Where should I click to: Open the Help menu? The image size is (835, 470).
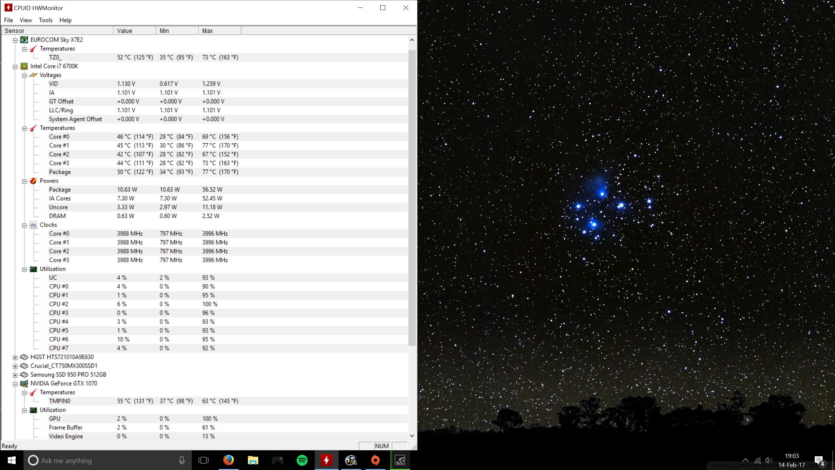coord(65,20)
